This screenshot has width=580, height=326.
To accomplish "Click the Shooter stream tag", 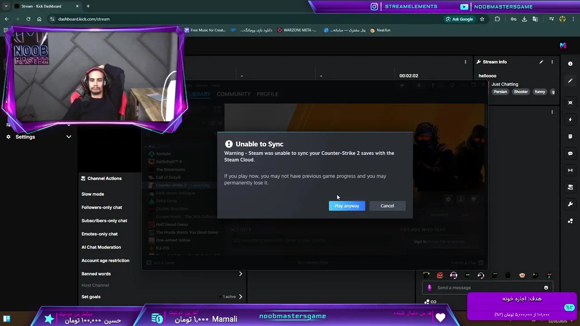I will [521, 92].
